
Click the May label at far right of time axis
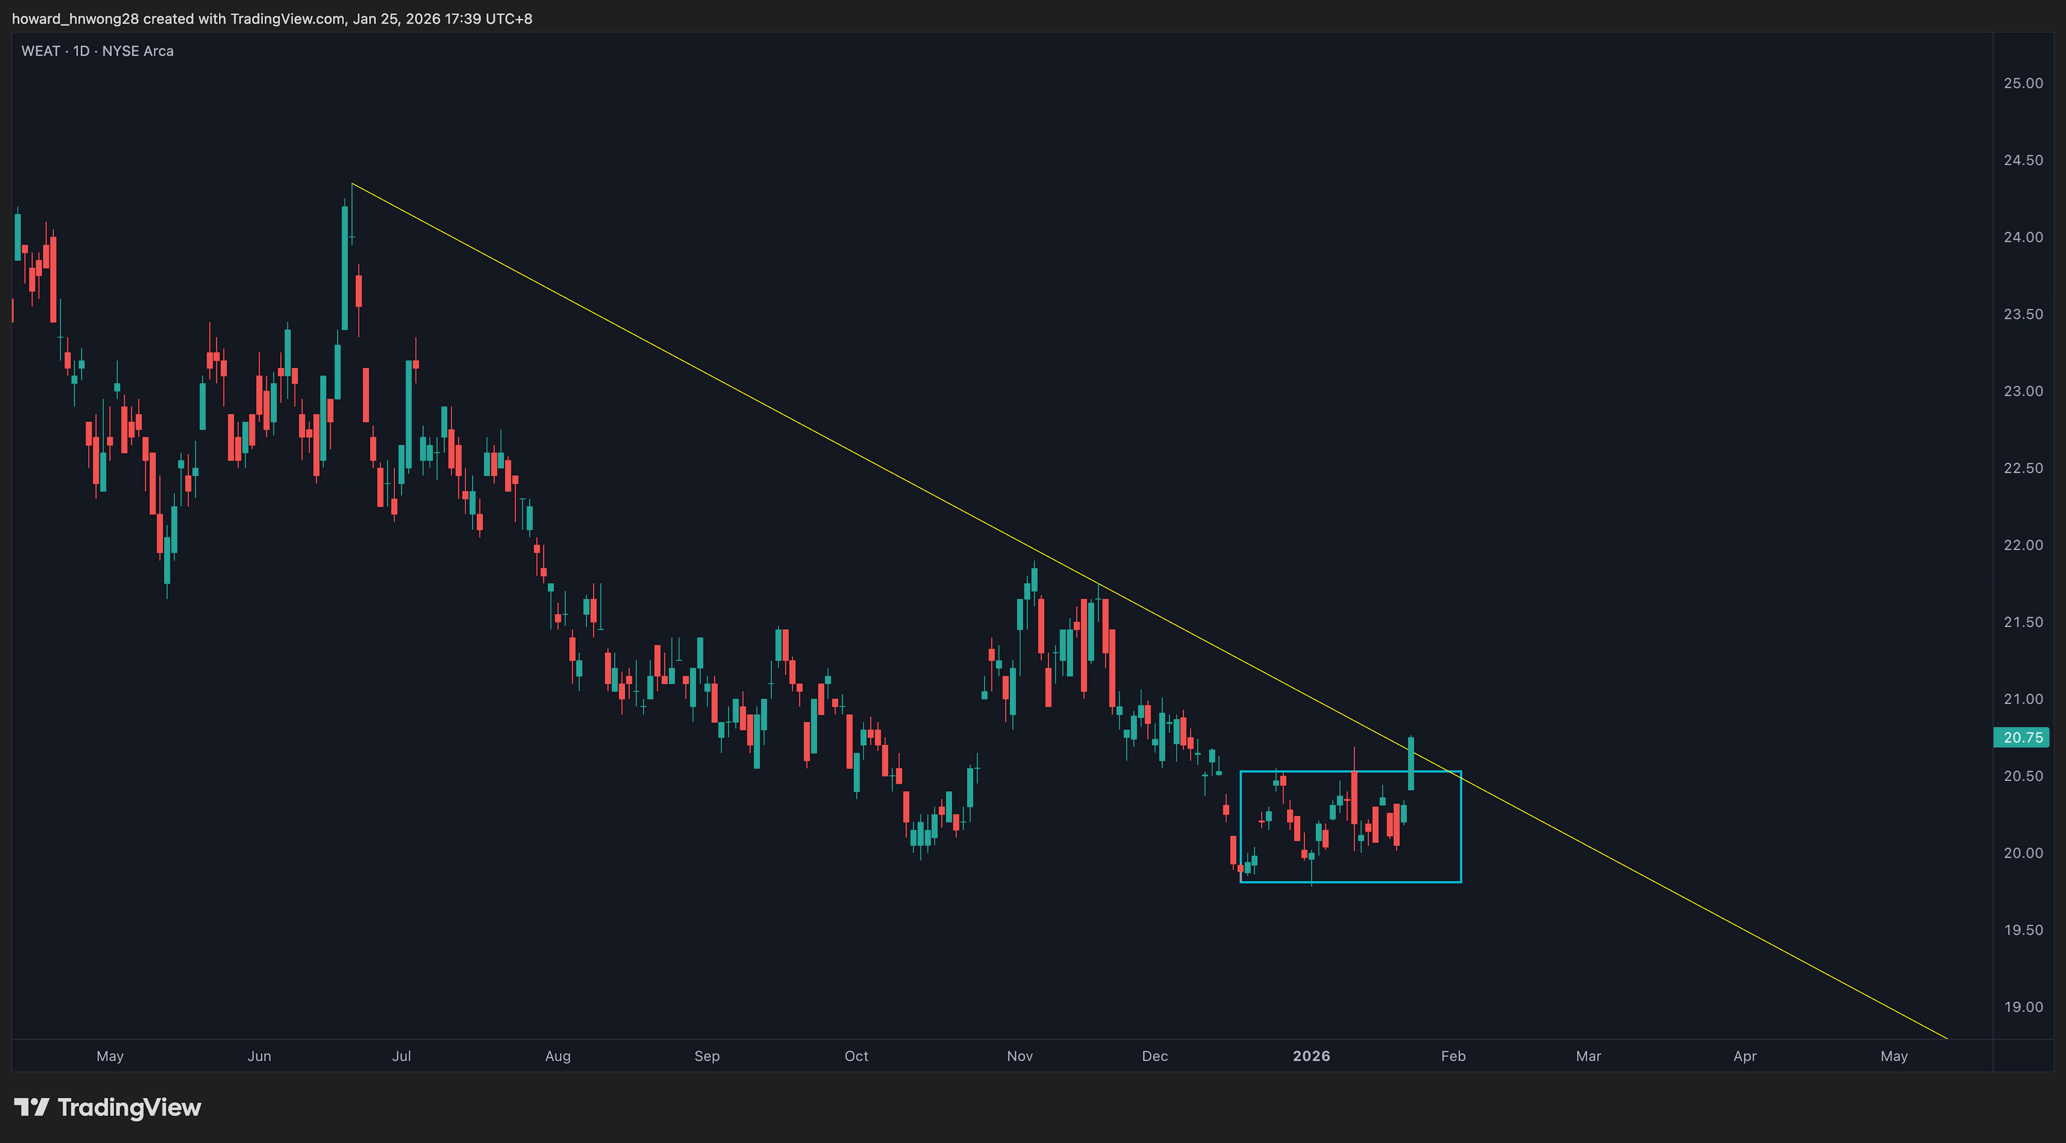click(1894, 1056)
